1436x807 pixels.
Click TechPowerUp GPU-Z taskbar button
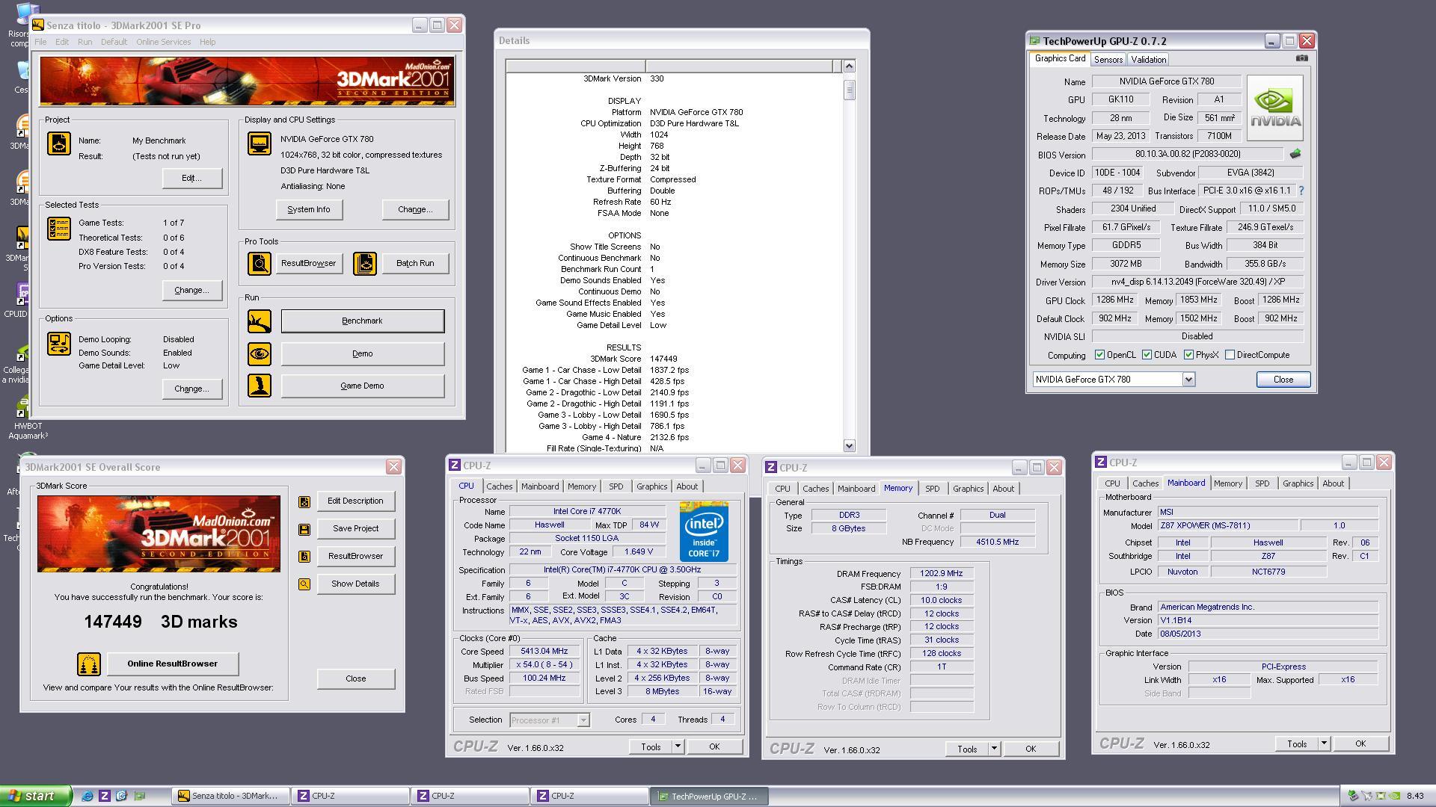709,797
